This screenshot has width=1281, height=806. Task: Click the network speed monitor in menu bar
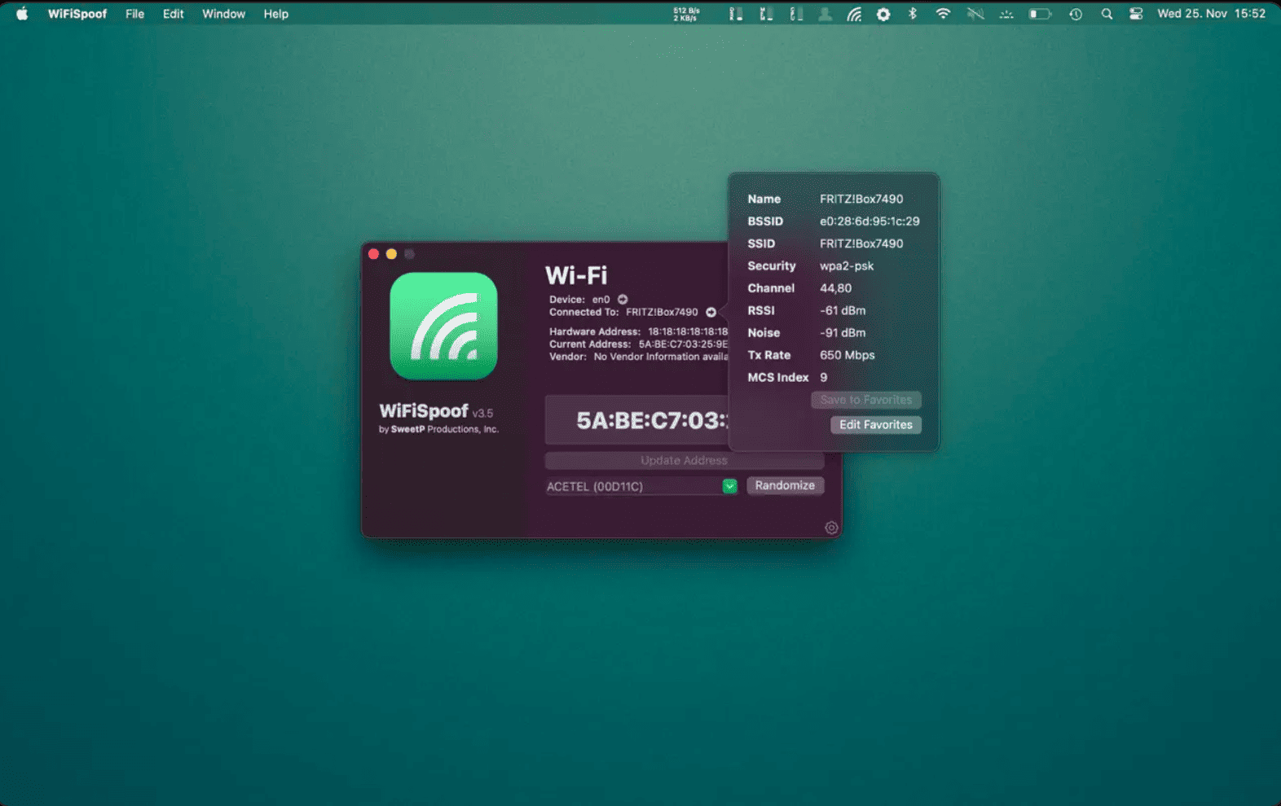686,14
